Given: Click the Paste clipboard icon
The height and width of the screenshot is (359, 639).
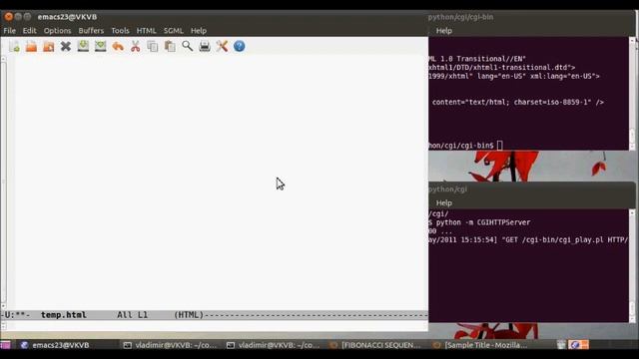Looking at the screenshot, I should coord(170,47).
